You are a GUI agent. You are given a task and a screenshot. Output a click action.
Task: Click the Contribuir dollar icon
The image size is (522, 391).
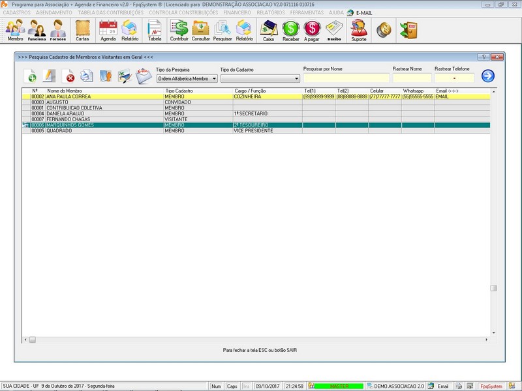pyautogui.click(x=179, y=30)
